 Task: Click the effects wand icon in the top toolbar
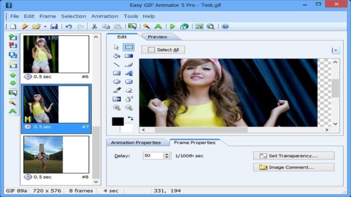coord(146,26)
